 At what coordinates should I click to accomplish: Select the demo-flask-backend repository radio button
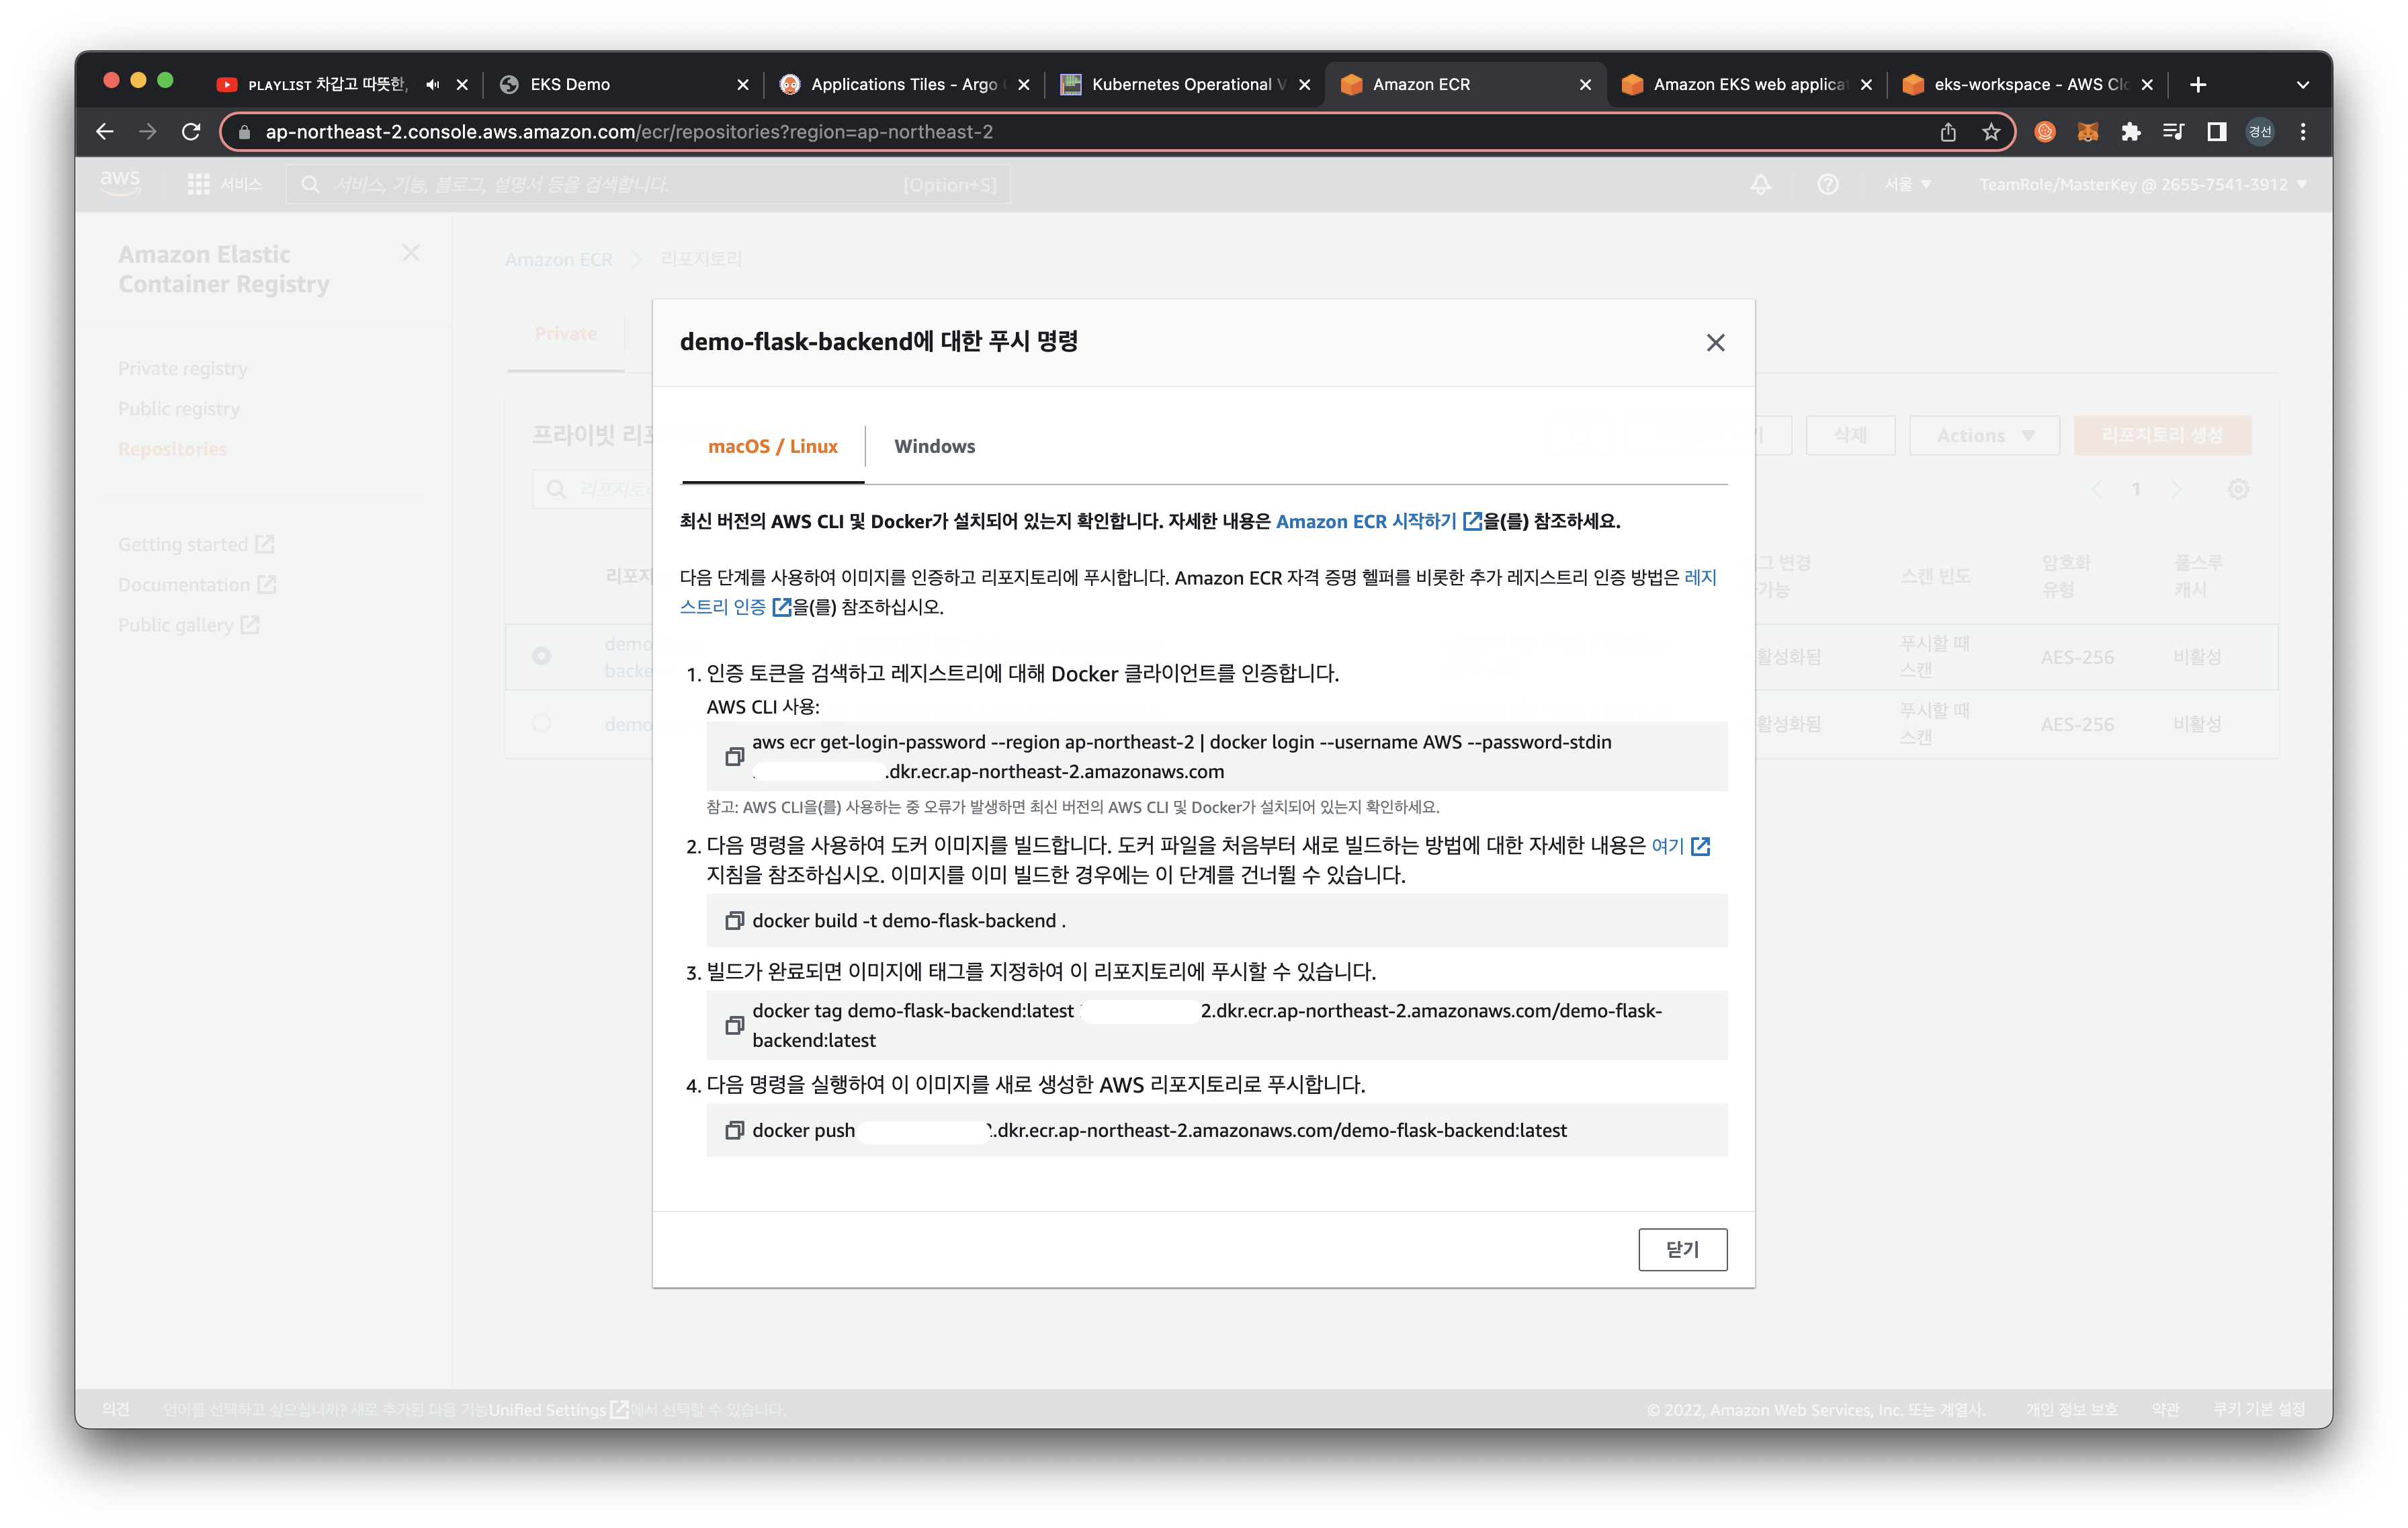click(x=541, y=656)
